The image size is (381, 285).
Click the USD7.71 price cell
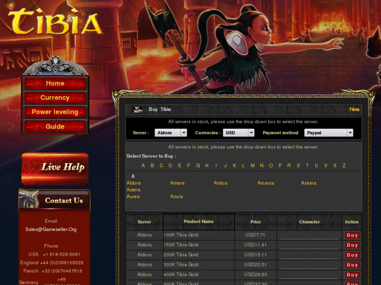(255, 235)
